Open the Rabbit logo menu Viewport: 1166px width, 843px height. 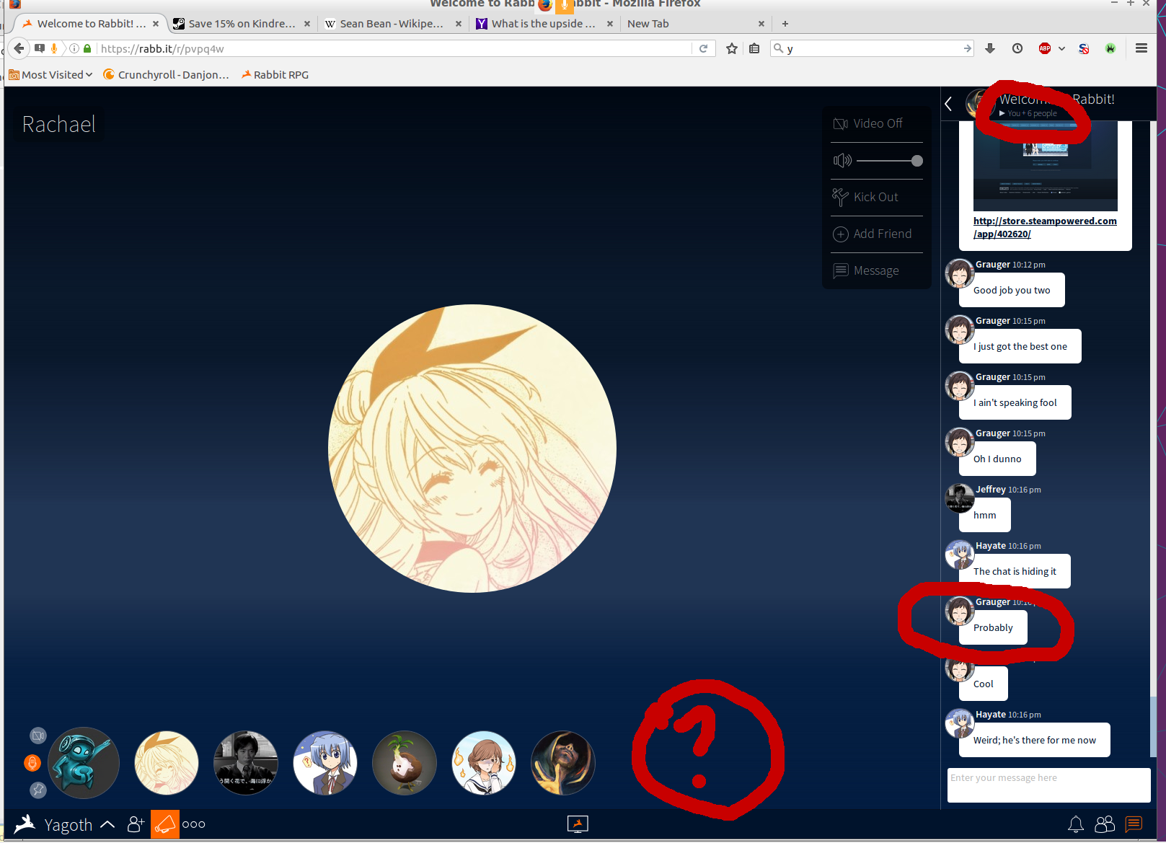tap(25, 824)
